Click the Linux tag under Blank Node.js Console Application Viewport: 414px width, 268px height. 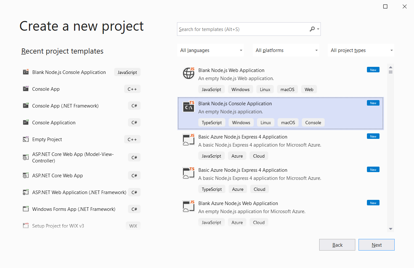click(x=266, y=123)
